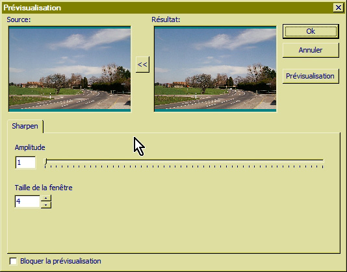347x272 pixels.
Task: Focus the Amplitude value field
Action: pyautogui.click(x=25, y=162)
